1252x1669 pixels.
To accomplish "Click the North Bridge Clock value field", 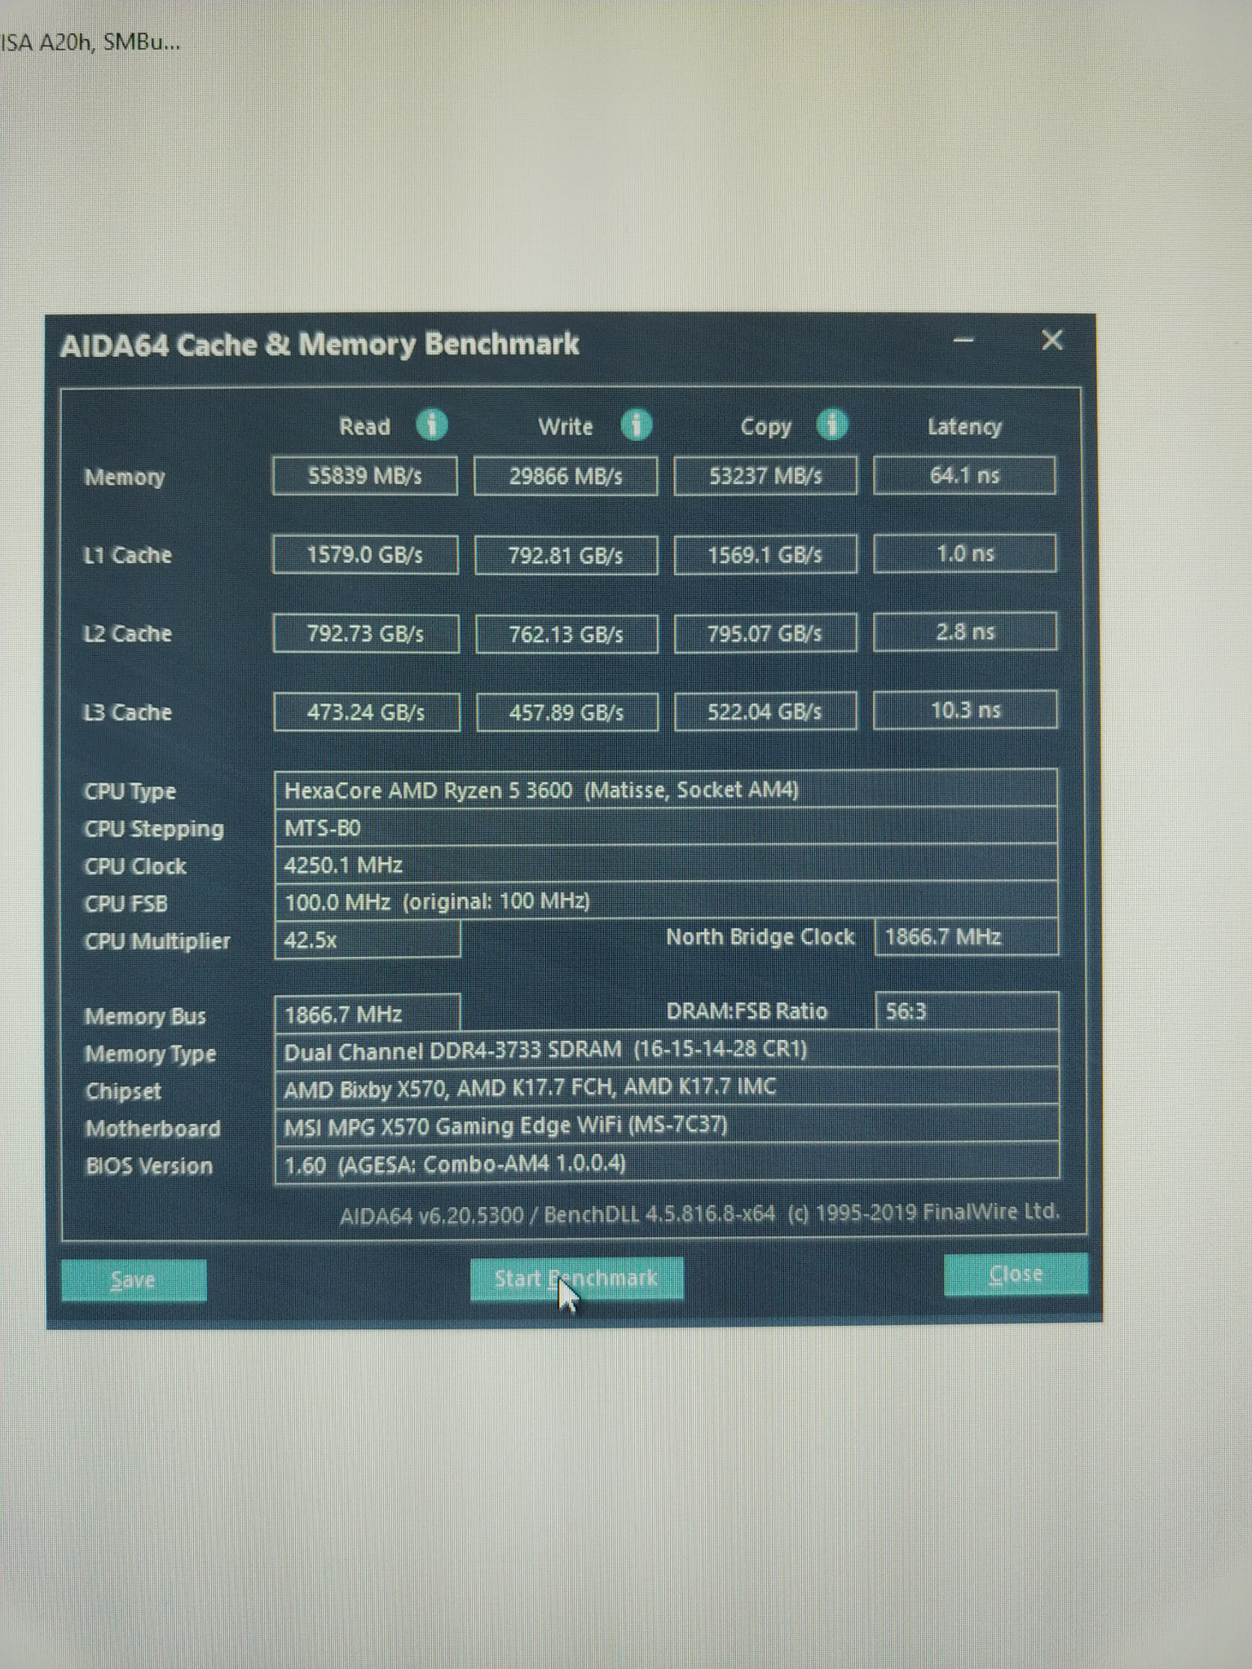I will [x=967, y=937].
